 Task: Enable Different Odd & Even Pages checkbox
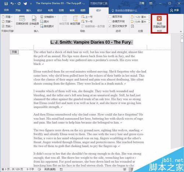pos(110,21)
